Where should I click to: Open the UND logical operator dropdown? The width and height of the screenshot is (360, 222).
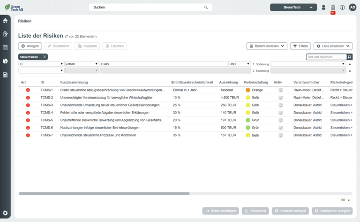tap(239, 64)
